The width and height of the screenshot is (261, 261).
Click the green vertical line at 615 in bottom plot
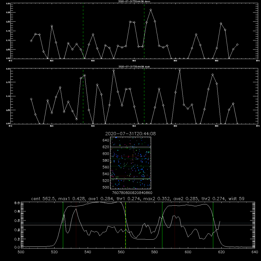click(x=213, y=225)
